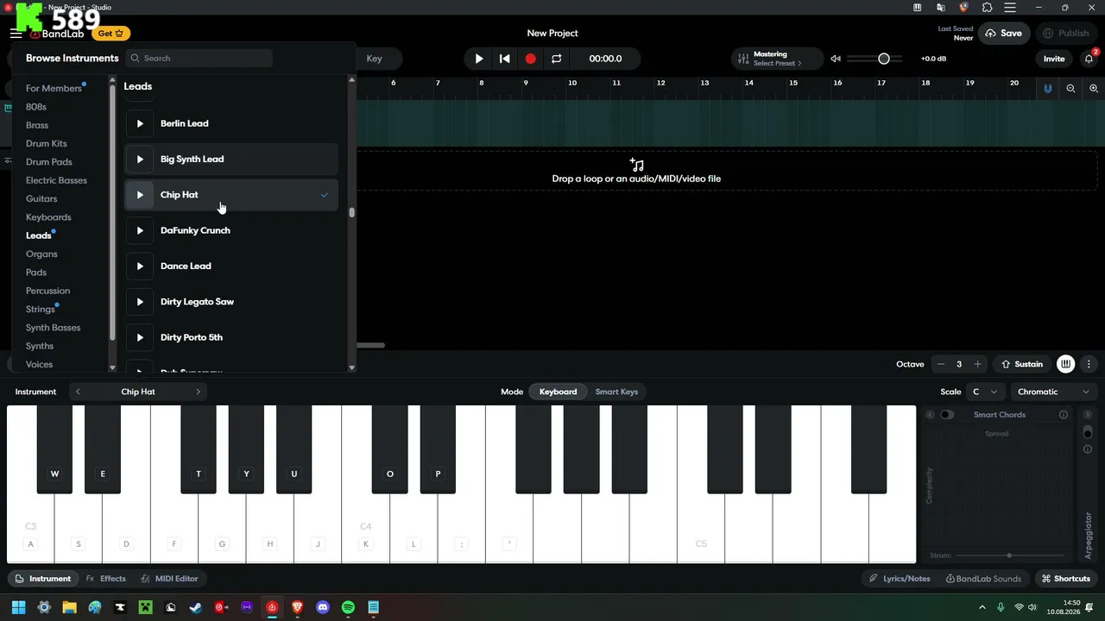The image size is (1105, 621).
Task: Open BandLab Sounds panel
Action: pyautogui.click(x=983, y=579)
